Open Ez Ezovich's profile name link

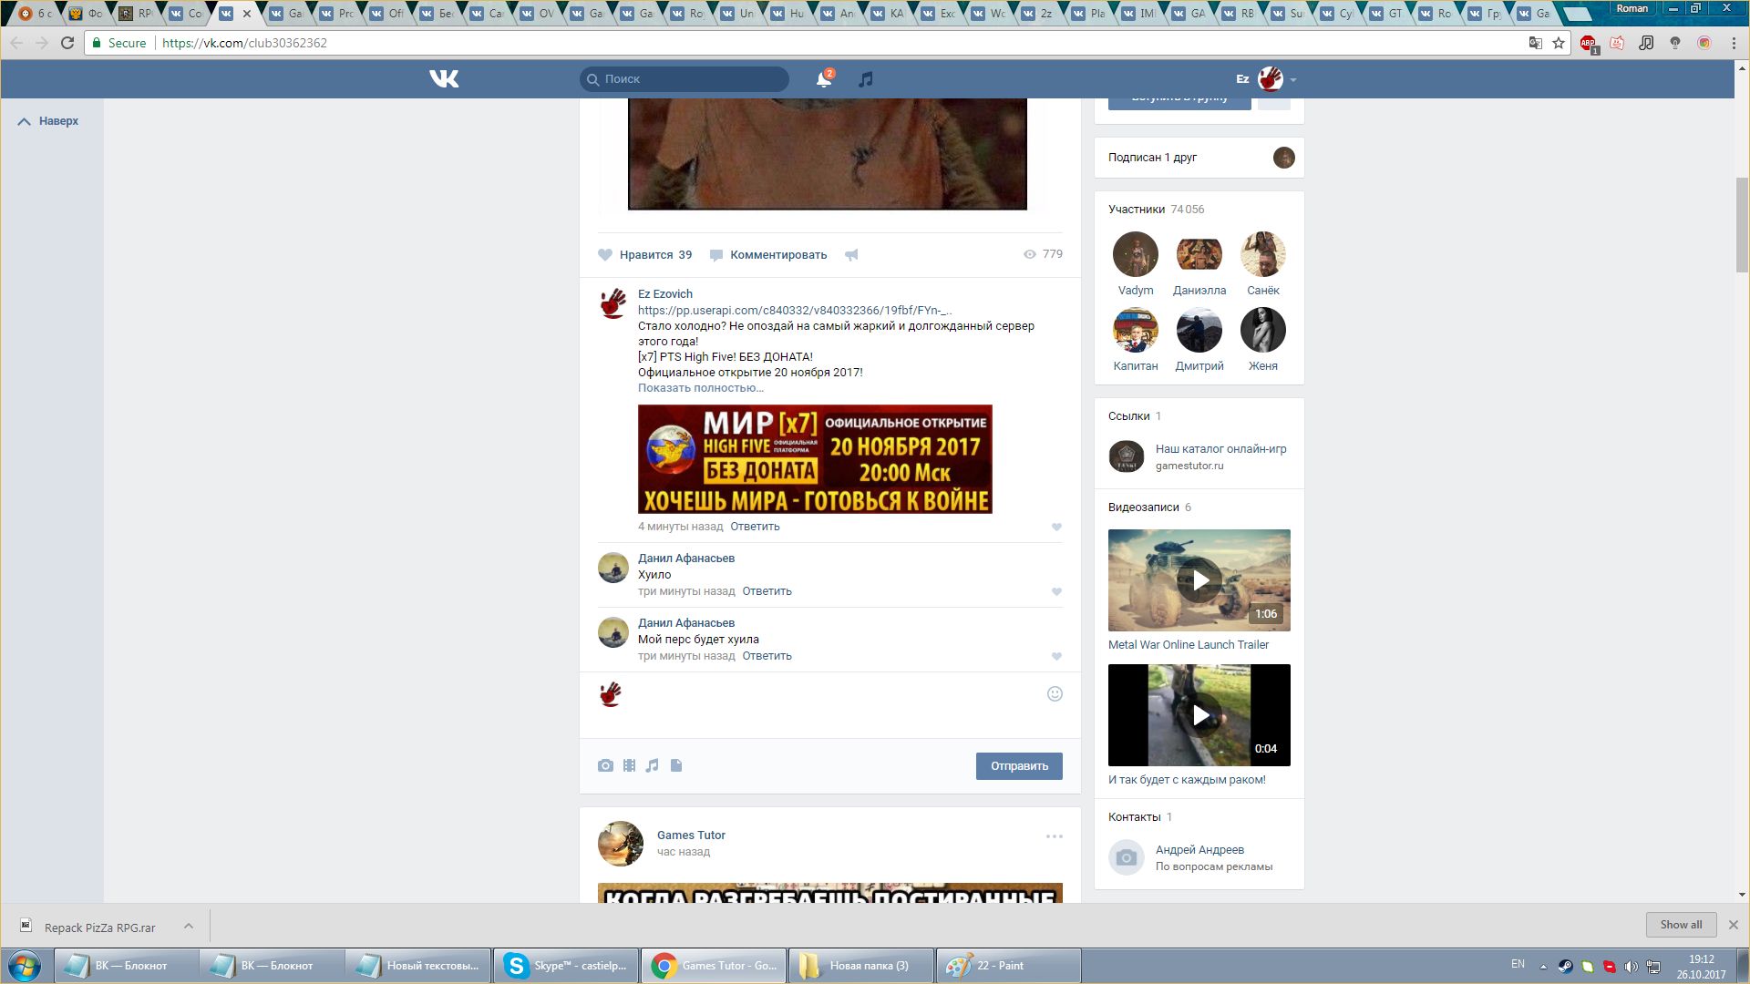pos(665,294)
